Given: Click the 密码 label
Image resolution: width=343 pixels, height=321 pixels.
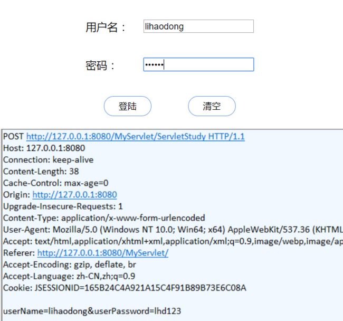Looking at the screenshot, I should 100,65.
